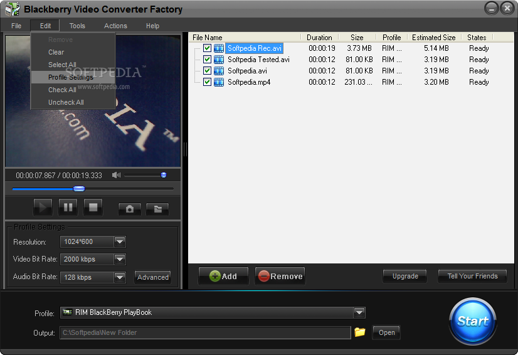This screenshot has height=355, width=518.
Task: Select the Softpedia Tested.avi file name
Action: (x=258, y=60)
